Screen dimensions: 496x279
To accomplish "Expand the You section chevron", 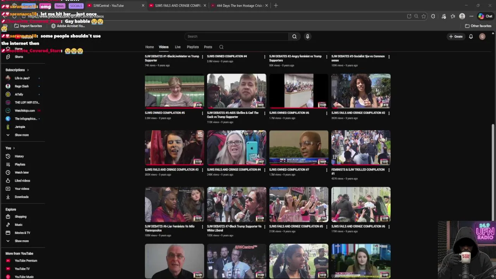I will point(14,148).
